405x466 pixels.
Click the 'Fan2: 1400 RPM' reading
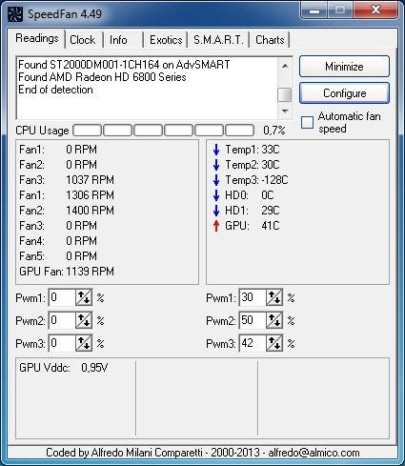[67, 211]
